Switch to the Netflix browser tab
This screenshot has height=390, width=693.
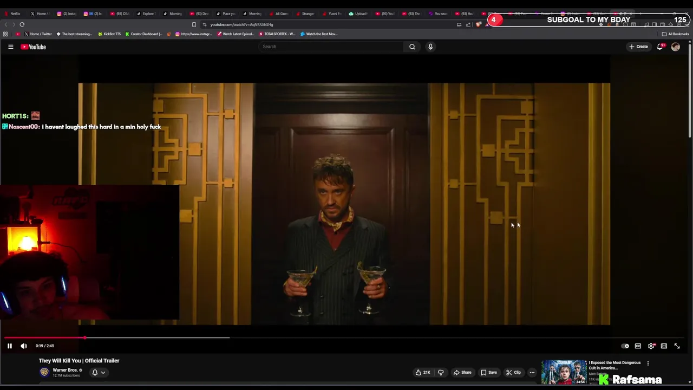[12, 14]
